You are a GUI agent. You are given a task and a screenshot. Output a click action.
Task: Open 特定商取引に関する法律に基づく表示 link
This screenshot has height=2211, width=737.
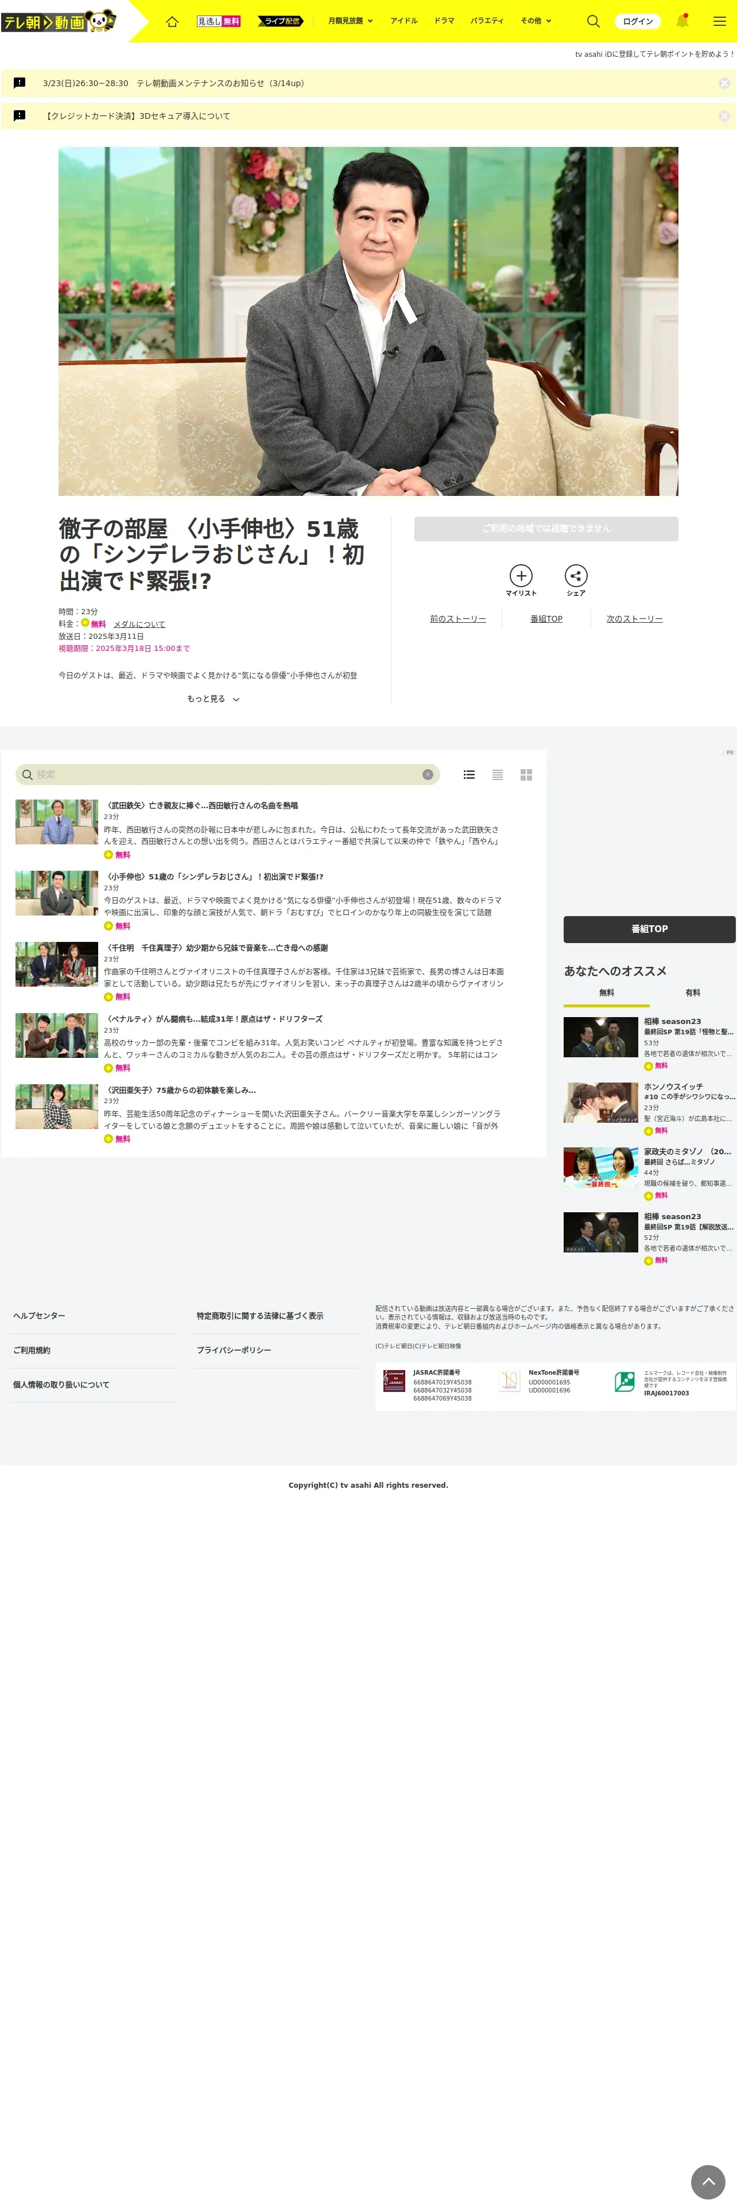coord(260,1316)
